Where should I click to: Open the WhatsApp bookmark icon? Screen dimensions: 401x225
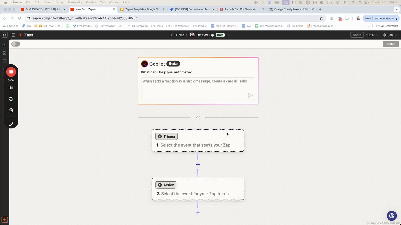click(x=68, y=26)
